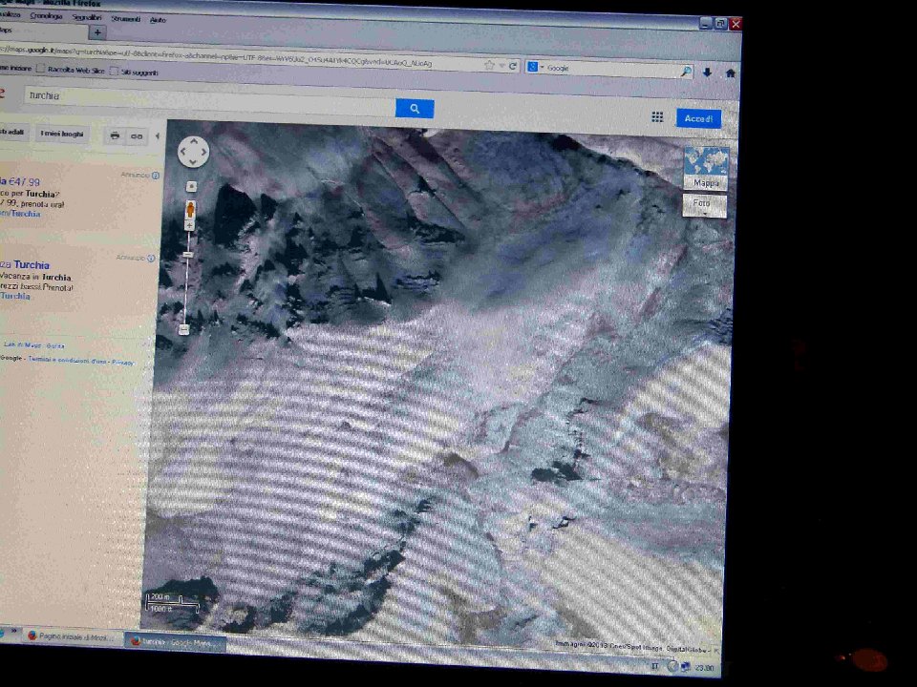The height and width of the screenshot is (687, 917).
Task: Reload the page in Firefox
Action: tap(513, 66)
